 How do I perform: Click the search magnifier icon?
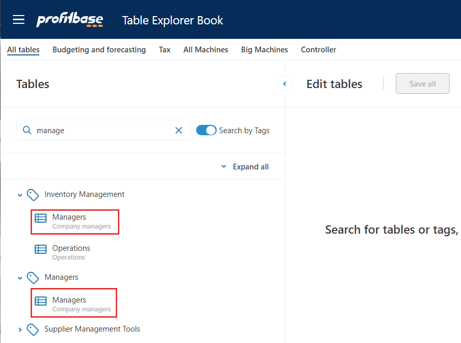click(27, 131)
